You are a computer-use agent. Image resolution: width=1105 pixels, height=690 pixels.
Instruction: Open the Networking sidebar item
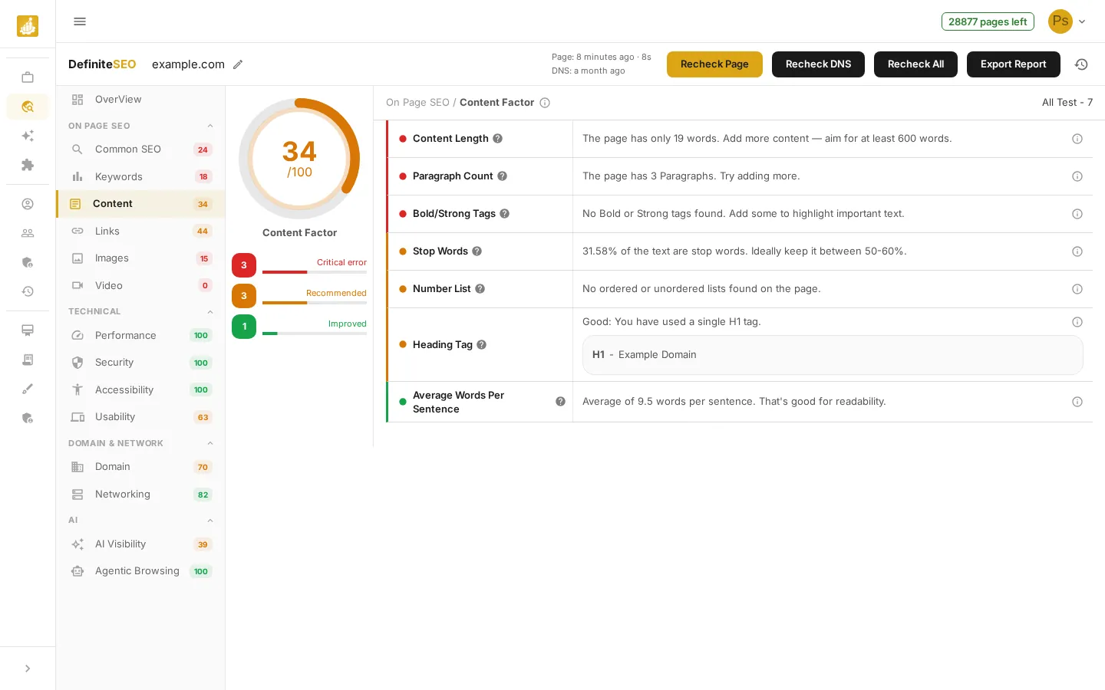tap(141, 495)
